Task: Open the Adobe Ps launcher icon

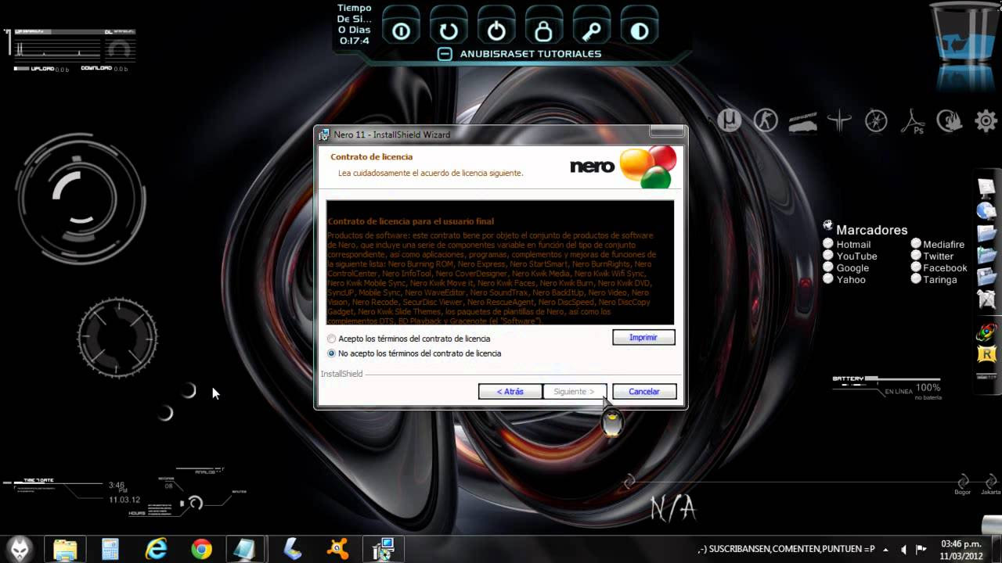Action: (913, 121)
